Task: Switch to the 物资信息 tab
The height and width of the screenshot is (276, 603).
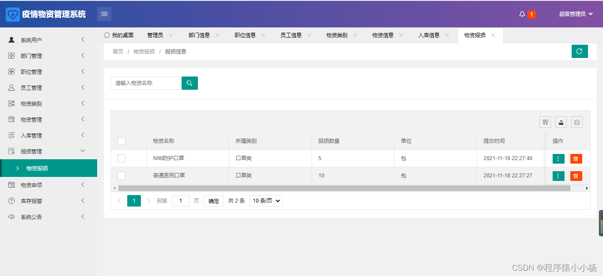Action: pyautogui.click(x=383, y=35)
